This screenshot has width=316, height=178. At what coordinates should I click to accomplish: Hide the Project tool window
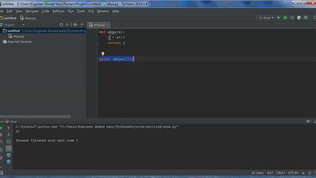click(x=82, y=25)
